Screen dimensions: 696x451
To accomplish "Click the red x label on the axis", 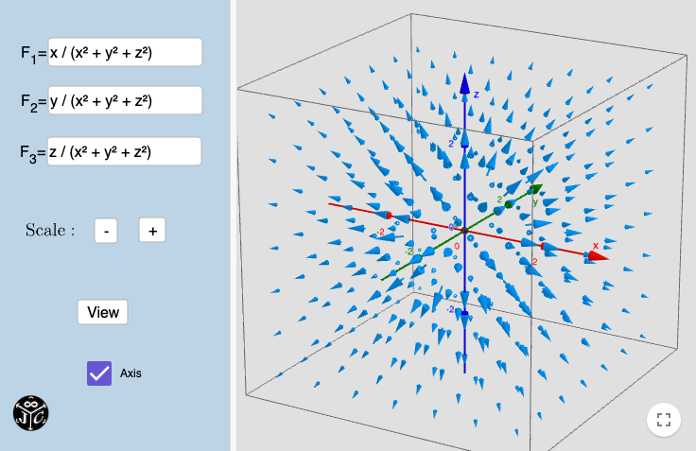I will (596, 245).
